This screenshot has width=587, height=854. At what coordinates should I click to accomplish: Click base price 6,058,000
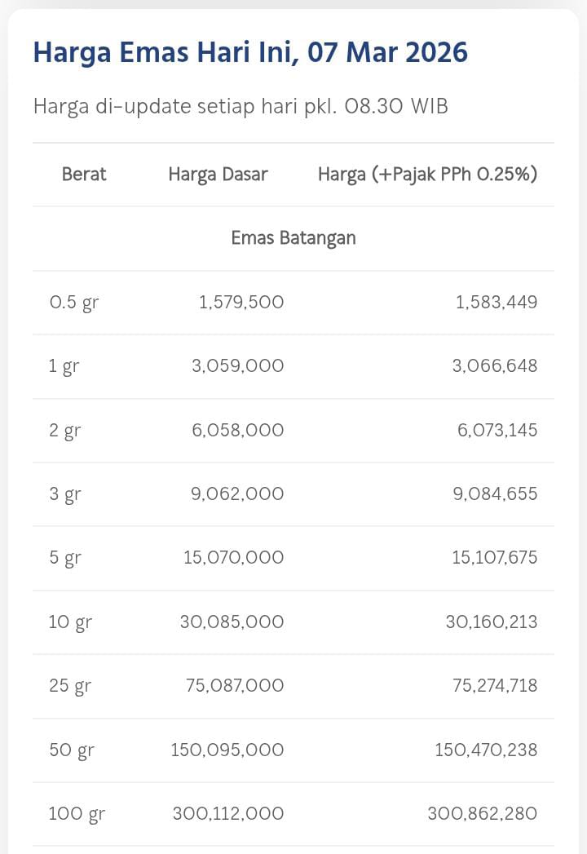click(238, 430)
